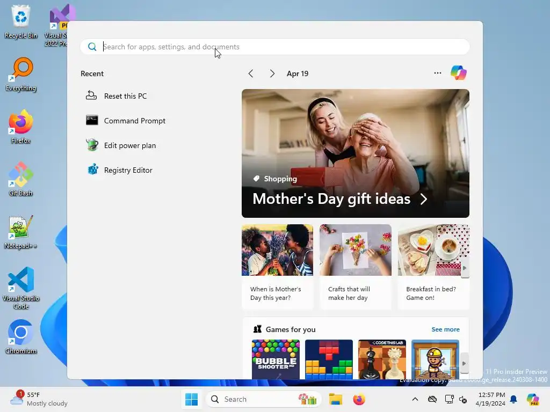
Task: Open Chromium desktop shortcut
Action: pos(21,337)
